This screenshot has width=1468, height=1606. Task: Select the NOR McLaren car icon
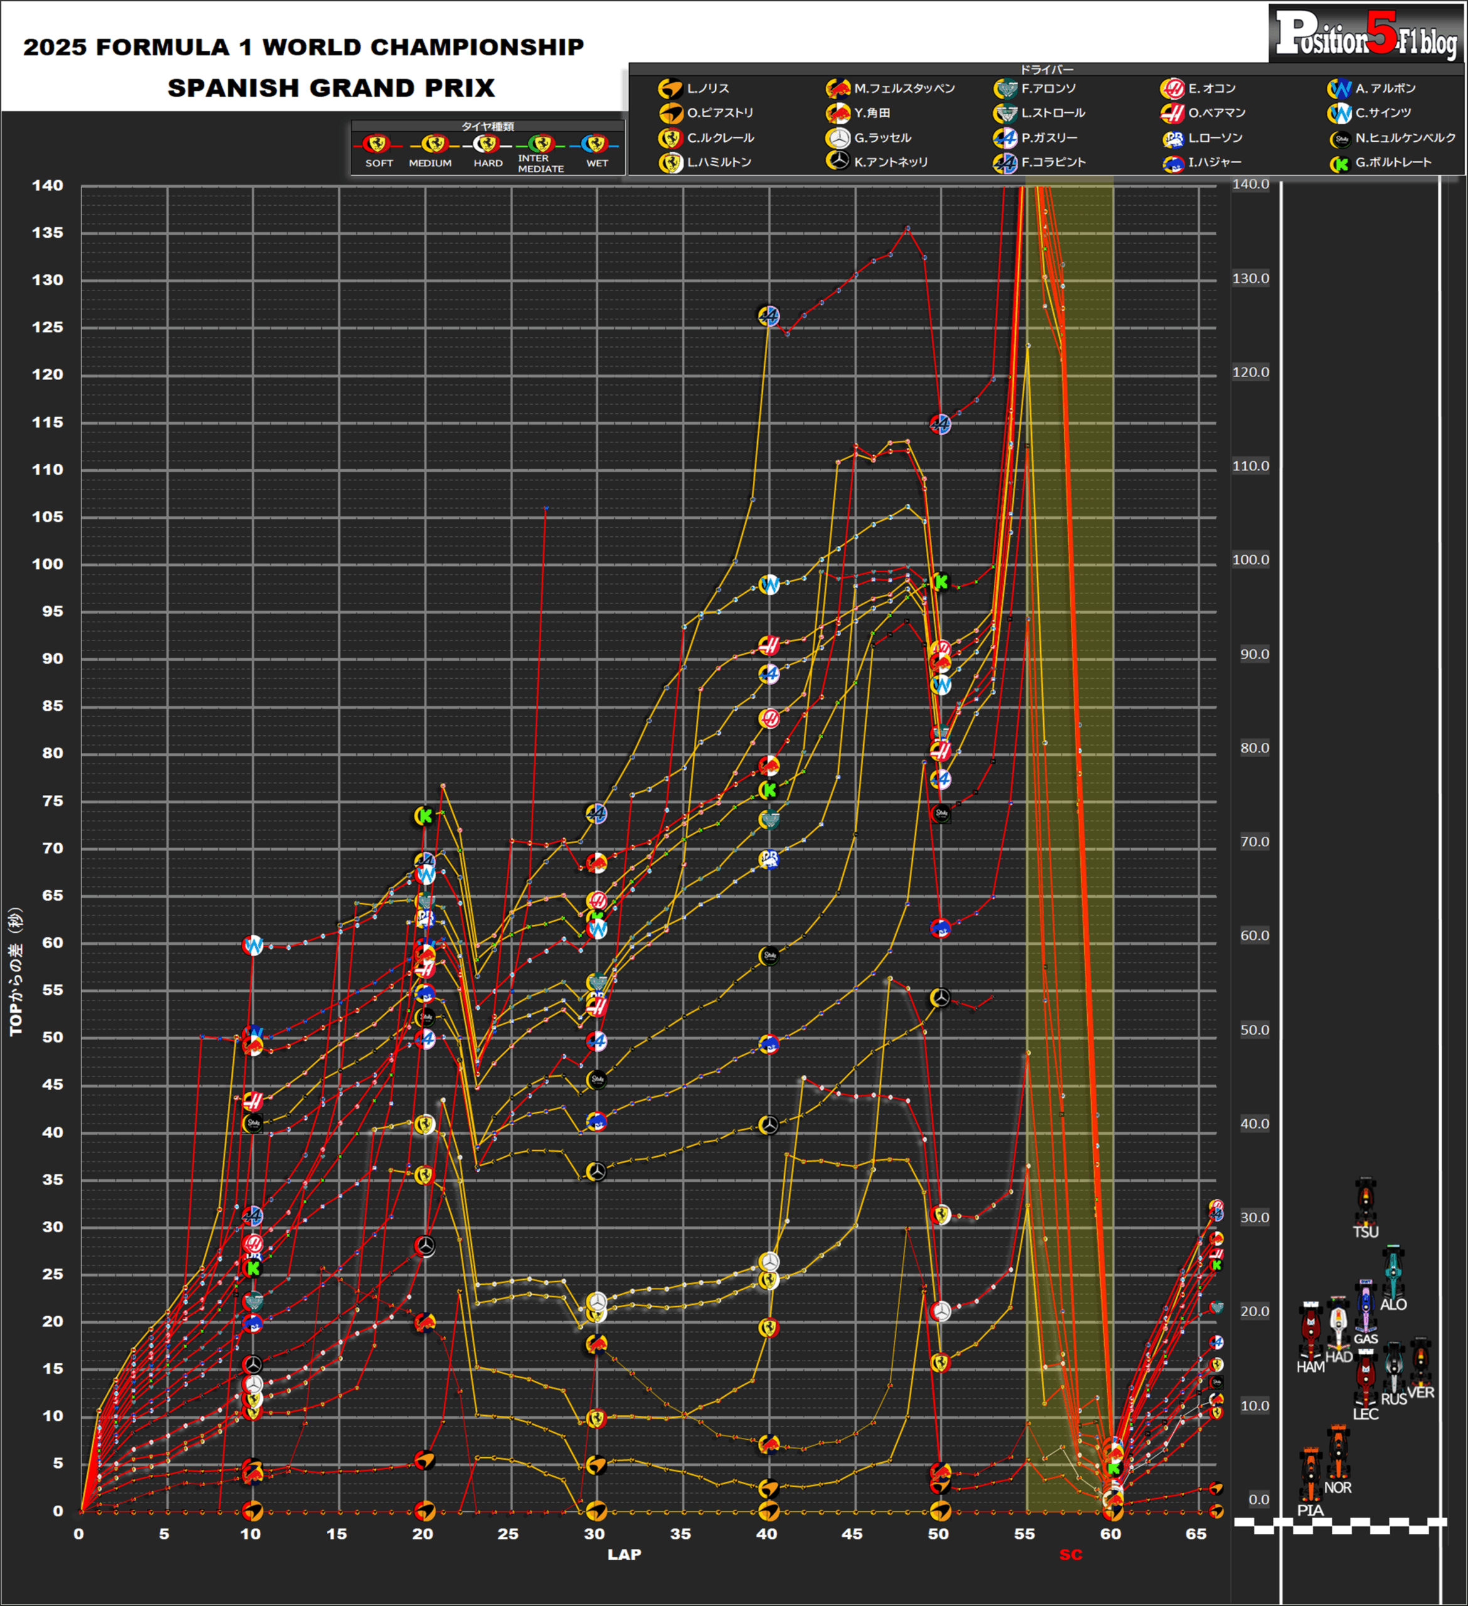1338,1452
